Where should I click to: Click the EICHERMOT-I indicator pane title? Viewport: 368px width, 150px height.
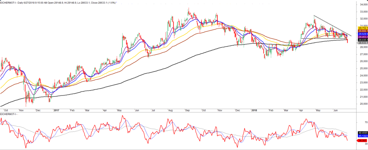[9, 114]
